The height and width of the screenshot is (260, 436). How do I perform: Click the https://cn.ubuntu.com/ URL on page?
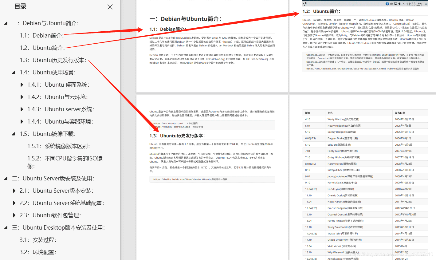coord(168,124)
